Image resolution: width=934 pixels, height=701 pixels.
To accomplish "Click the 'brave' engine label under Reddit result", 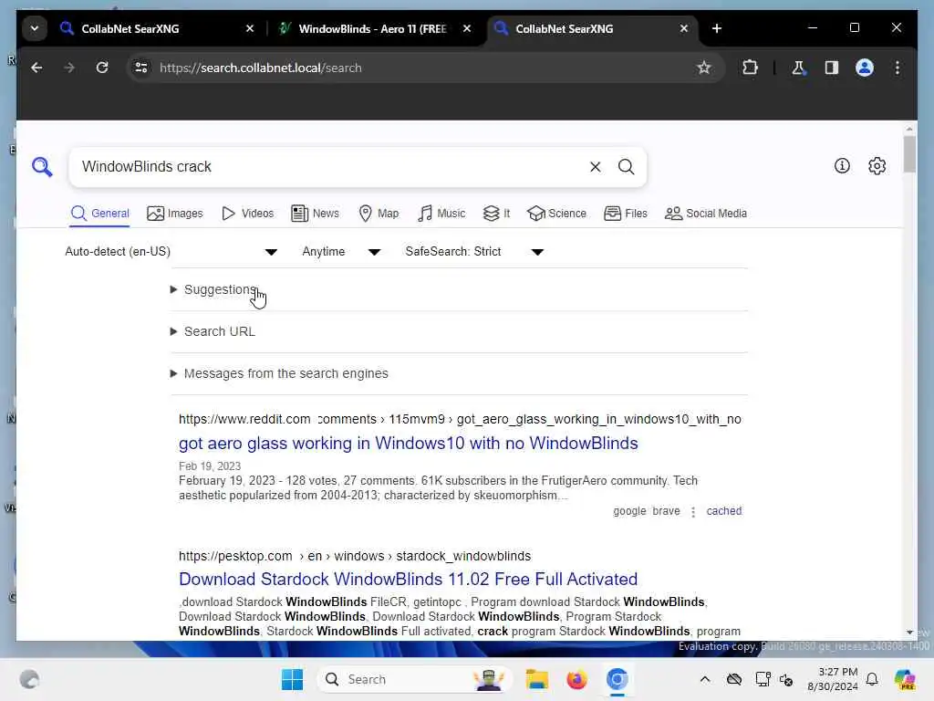I will [x=666, y=511].
